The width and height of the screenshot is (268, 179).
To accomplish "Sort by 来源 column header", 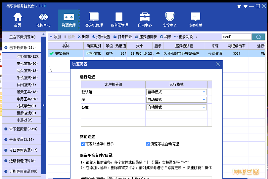I will (215, 46).
